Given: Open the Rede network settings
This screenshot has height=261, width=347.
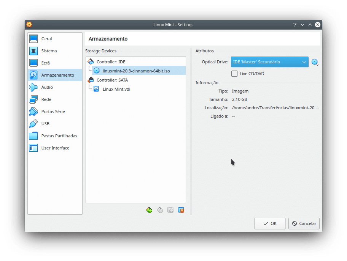Looking at the screenshot, I should point(55,99).
